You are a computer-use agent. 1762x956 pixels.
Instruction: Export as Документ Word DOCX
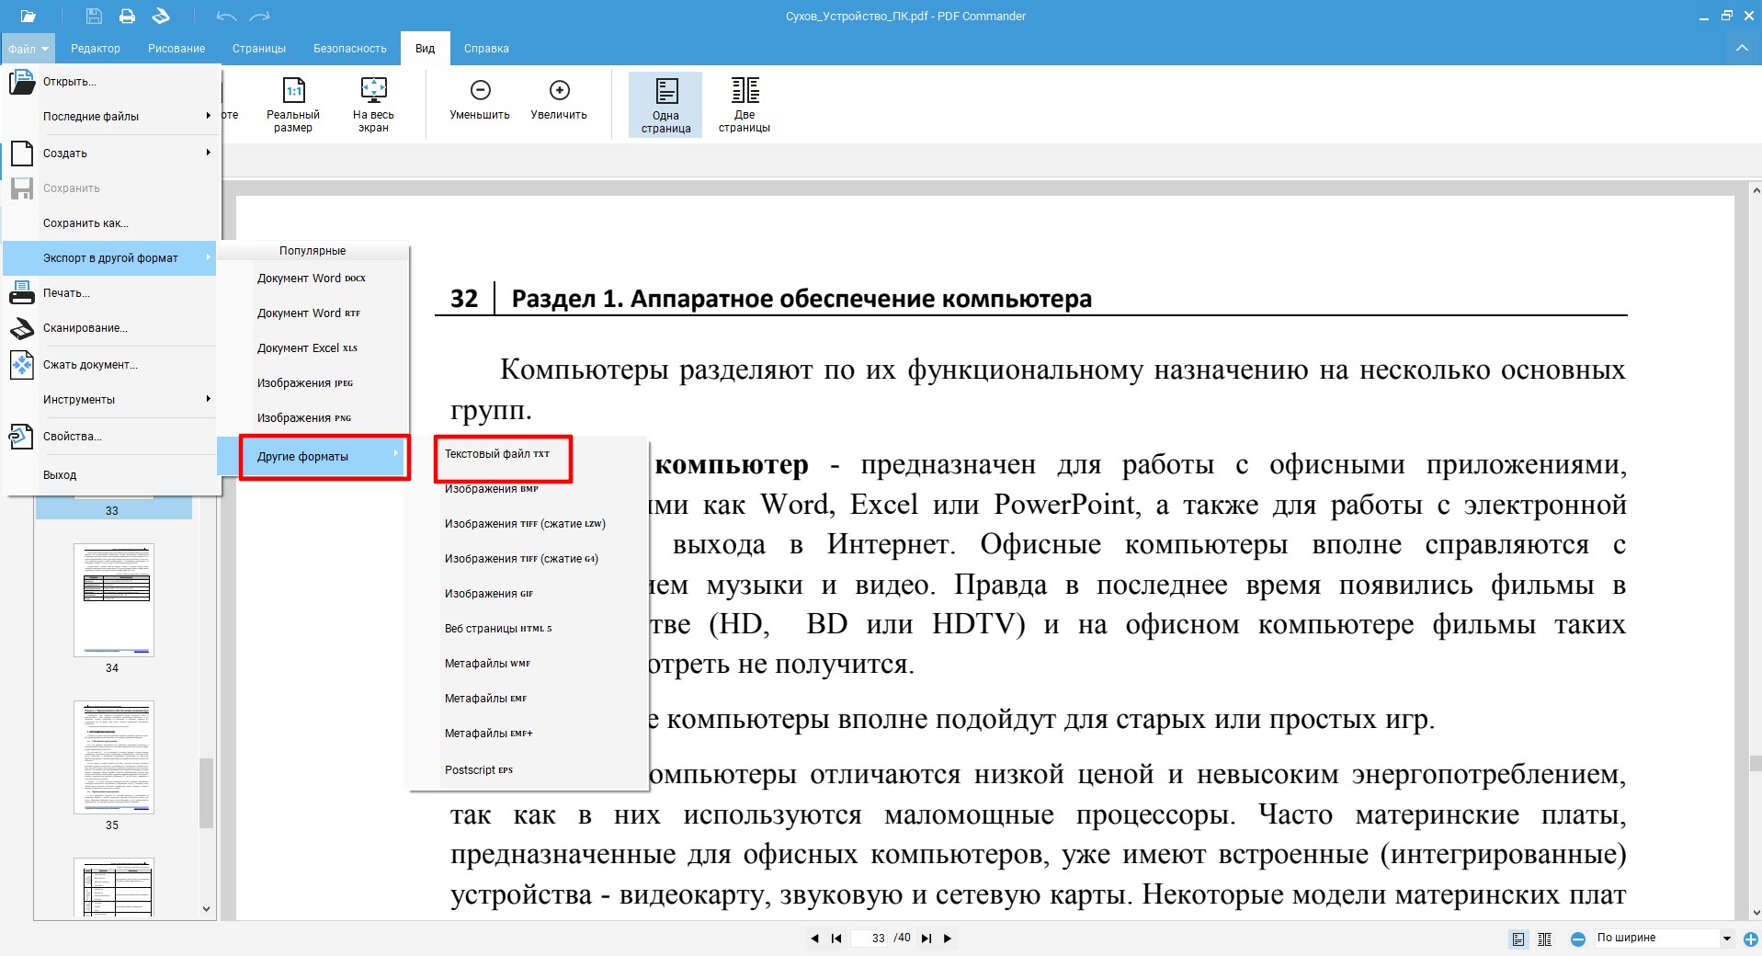tap(313, 279)
